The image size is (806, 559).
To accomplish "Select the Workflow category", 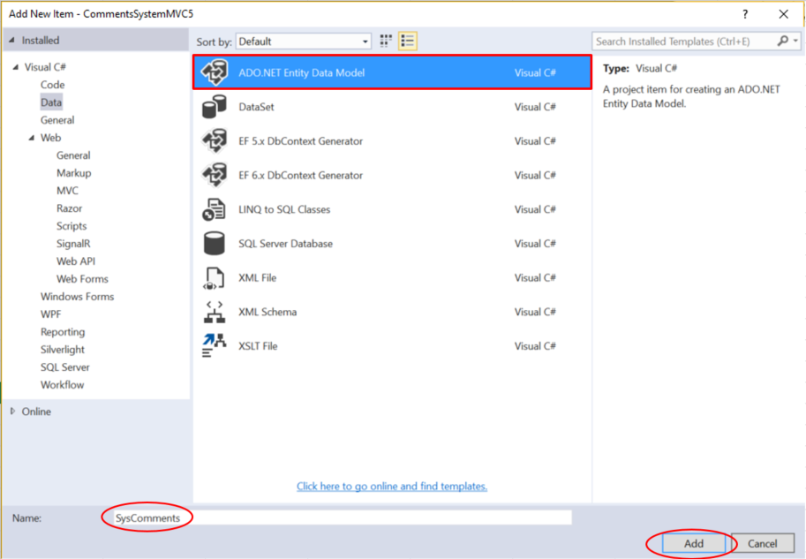I will click(62, 385).
